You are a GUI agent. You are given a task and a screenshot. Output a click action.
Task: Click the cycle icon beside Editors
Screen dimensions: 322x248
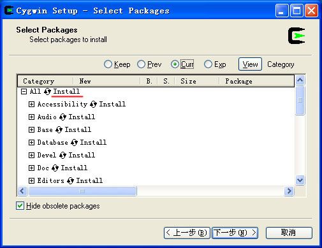(x=70, y=181)
